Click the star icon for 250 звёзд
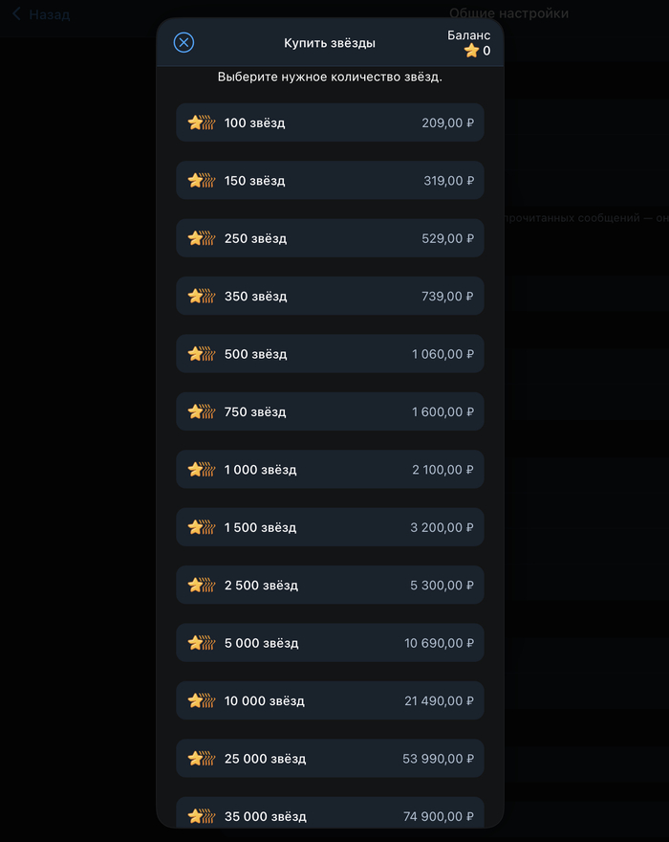The image size is (669, 842). click(201, 238)
